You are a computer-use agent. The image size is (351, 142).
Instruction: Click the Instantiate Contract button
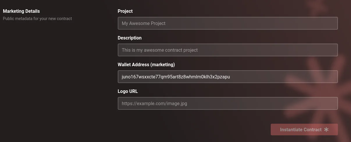(x=304, y=130)
